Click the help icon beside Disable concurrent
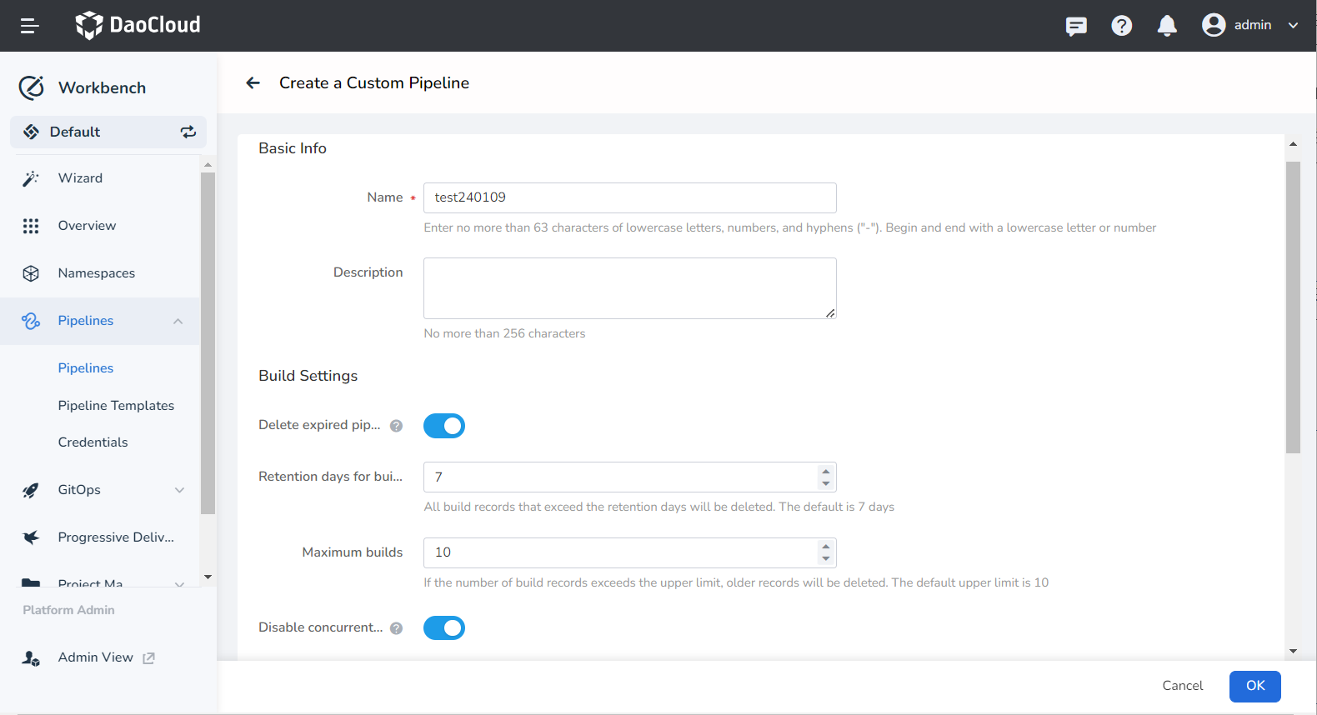The image size is (1317, 715). pyautogui.click(x=397, y=628)
